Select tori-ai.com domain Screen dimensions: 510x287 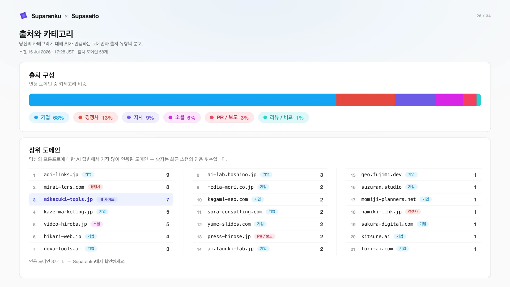coord(377,249)
